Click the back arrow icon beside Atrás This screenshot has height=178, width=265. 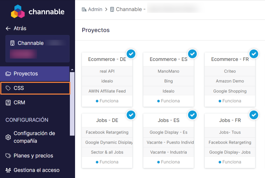pos(8,28)
